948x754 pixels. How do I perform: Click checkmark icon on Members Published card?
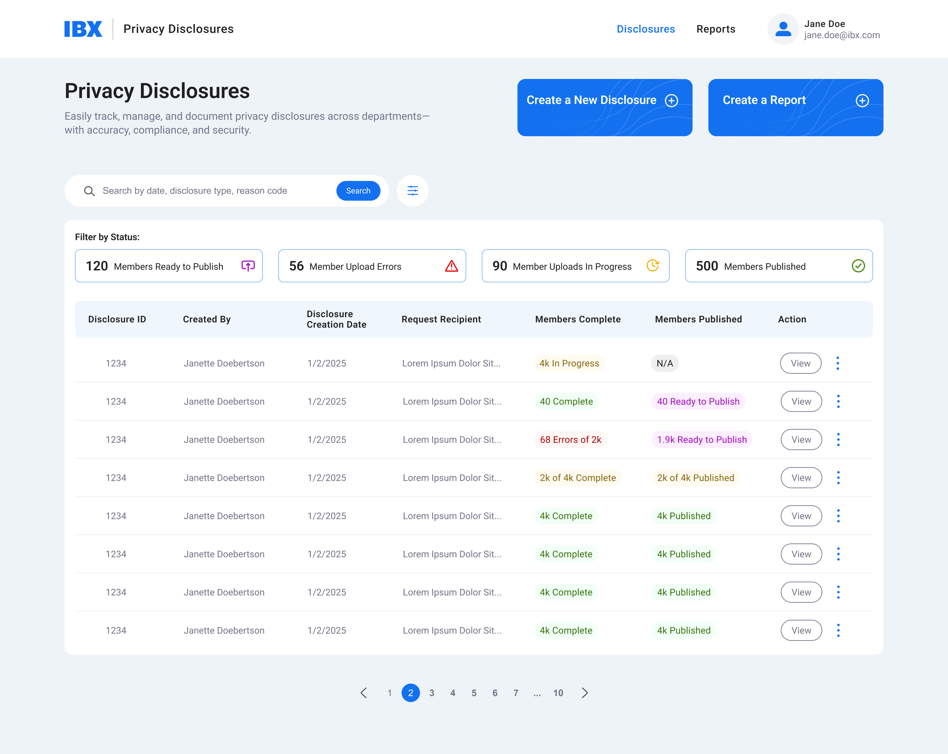click(858, 266)
